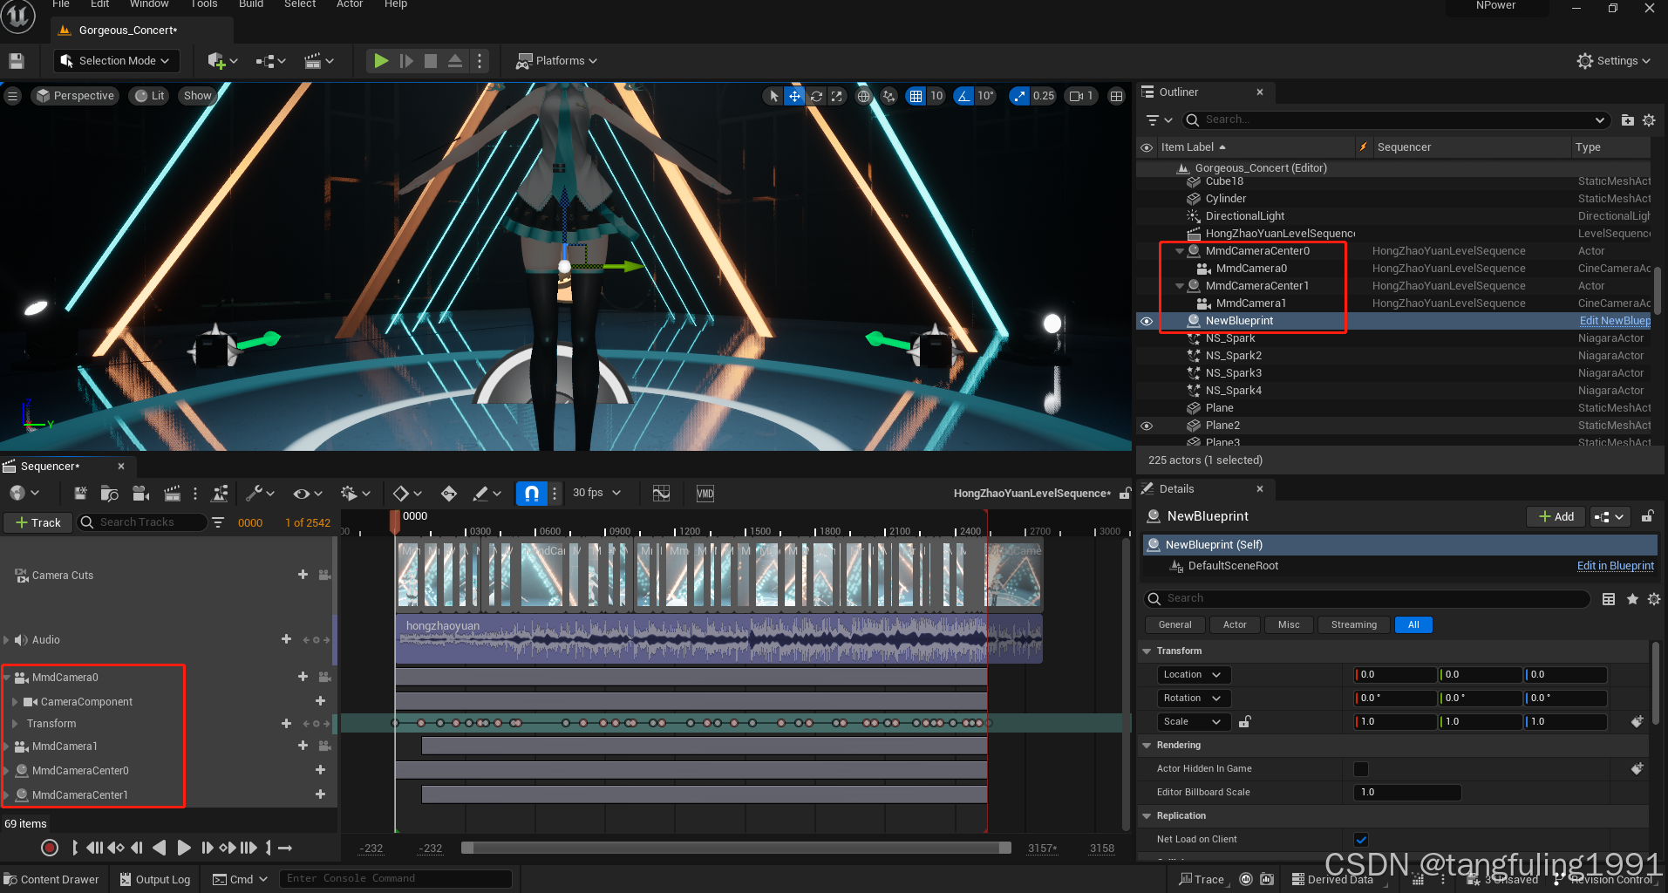Click the Sequencer render movie clapperboard icon

click(x=172, y=494)
